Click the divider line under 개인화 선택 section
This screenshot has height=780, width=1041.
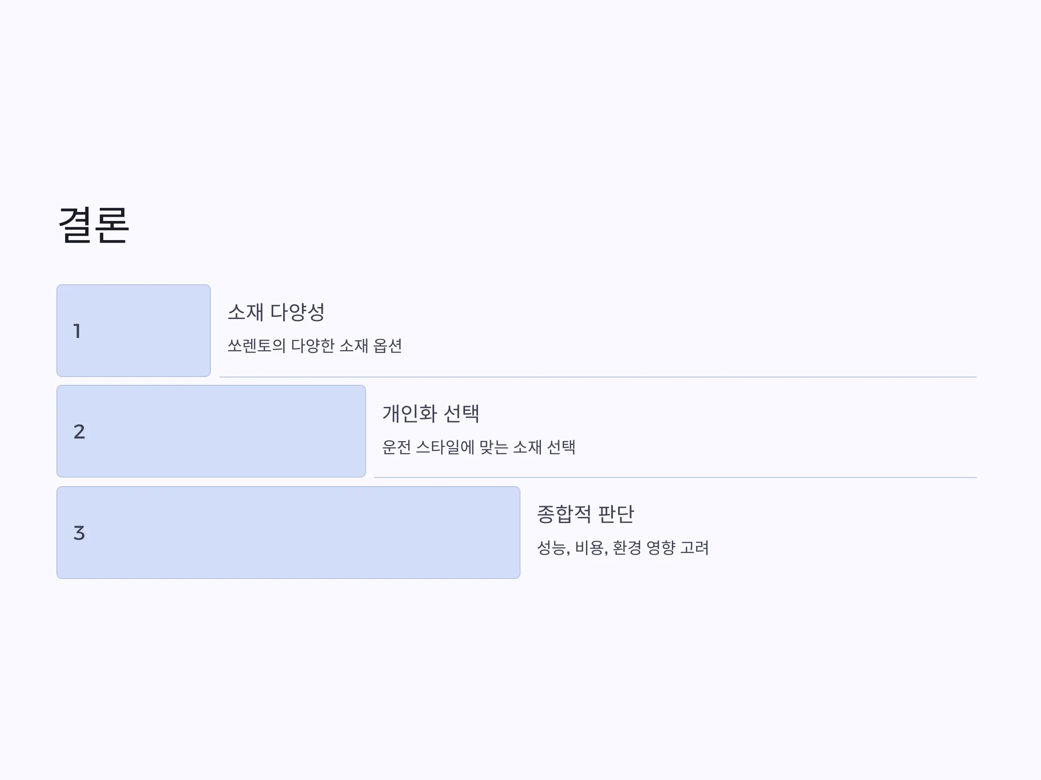(x=675, y=478)
